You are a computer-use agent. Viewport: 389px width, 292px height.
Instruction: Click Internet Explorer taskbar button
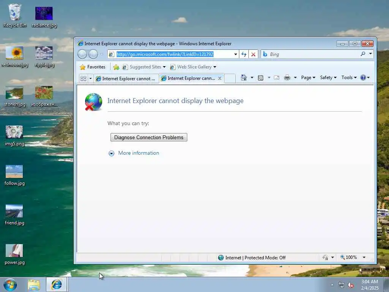[56, 284]
